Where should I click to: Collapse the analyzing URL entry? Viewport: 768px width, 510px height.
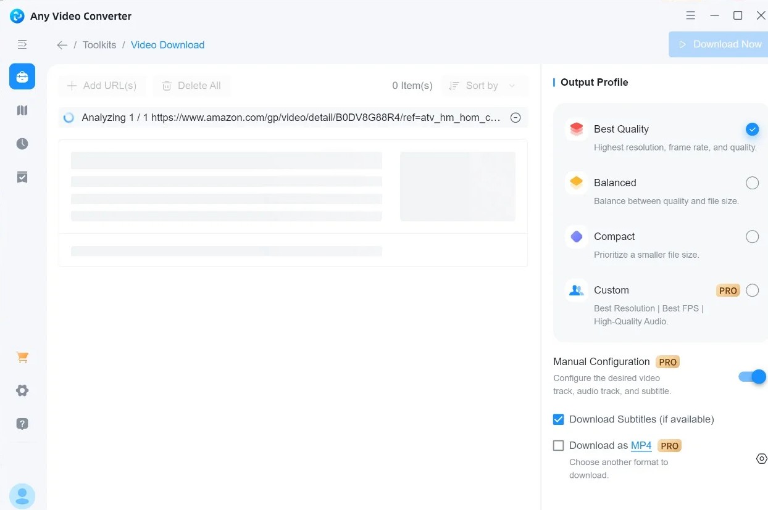[515, 117]
